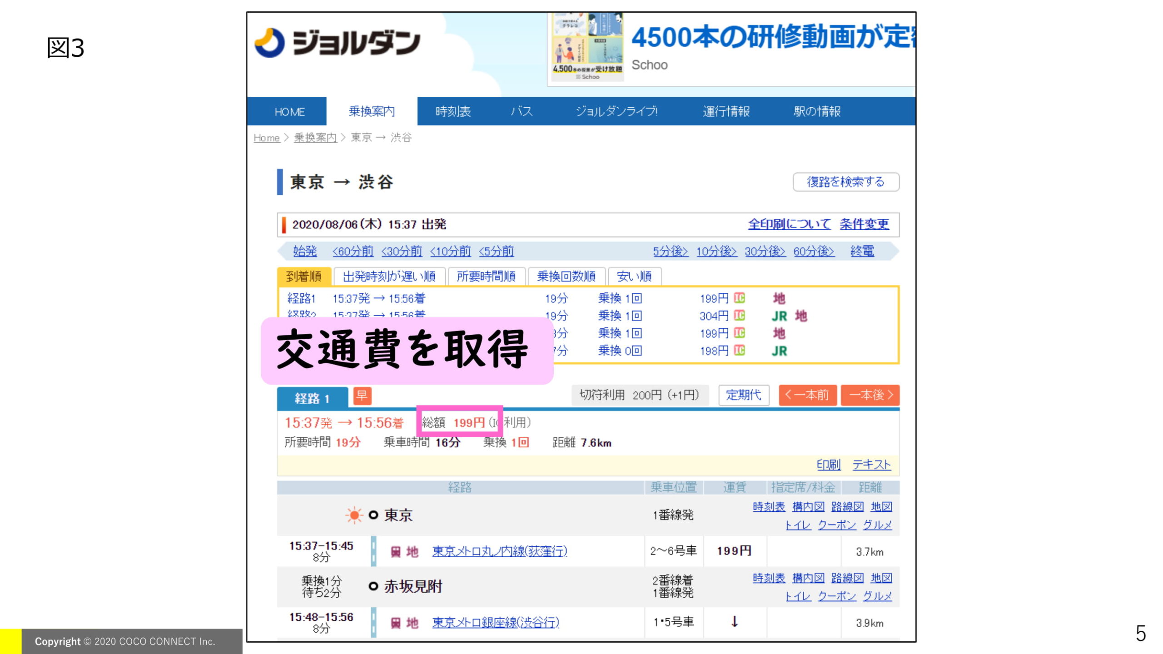Open 東京メトロ丸ノ内線(荻窪行) link
This screenshot has width=1163, height=654.
click(500, 551)
